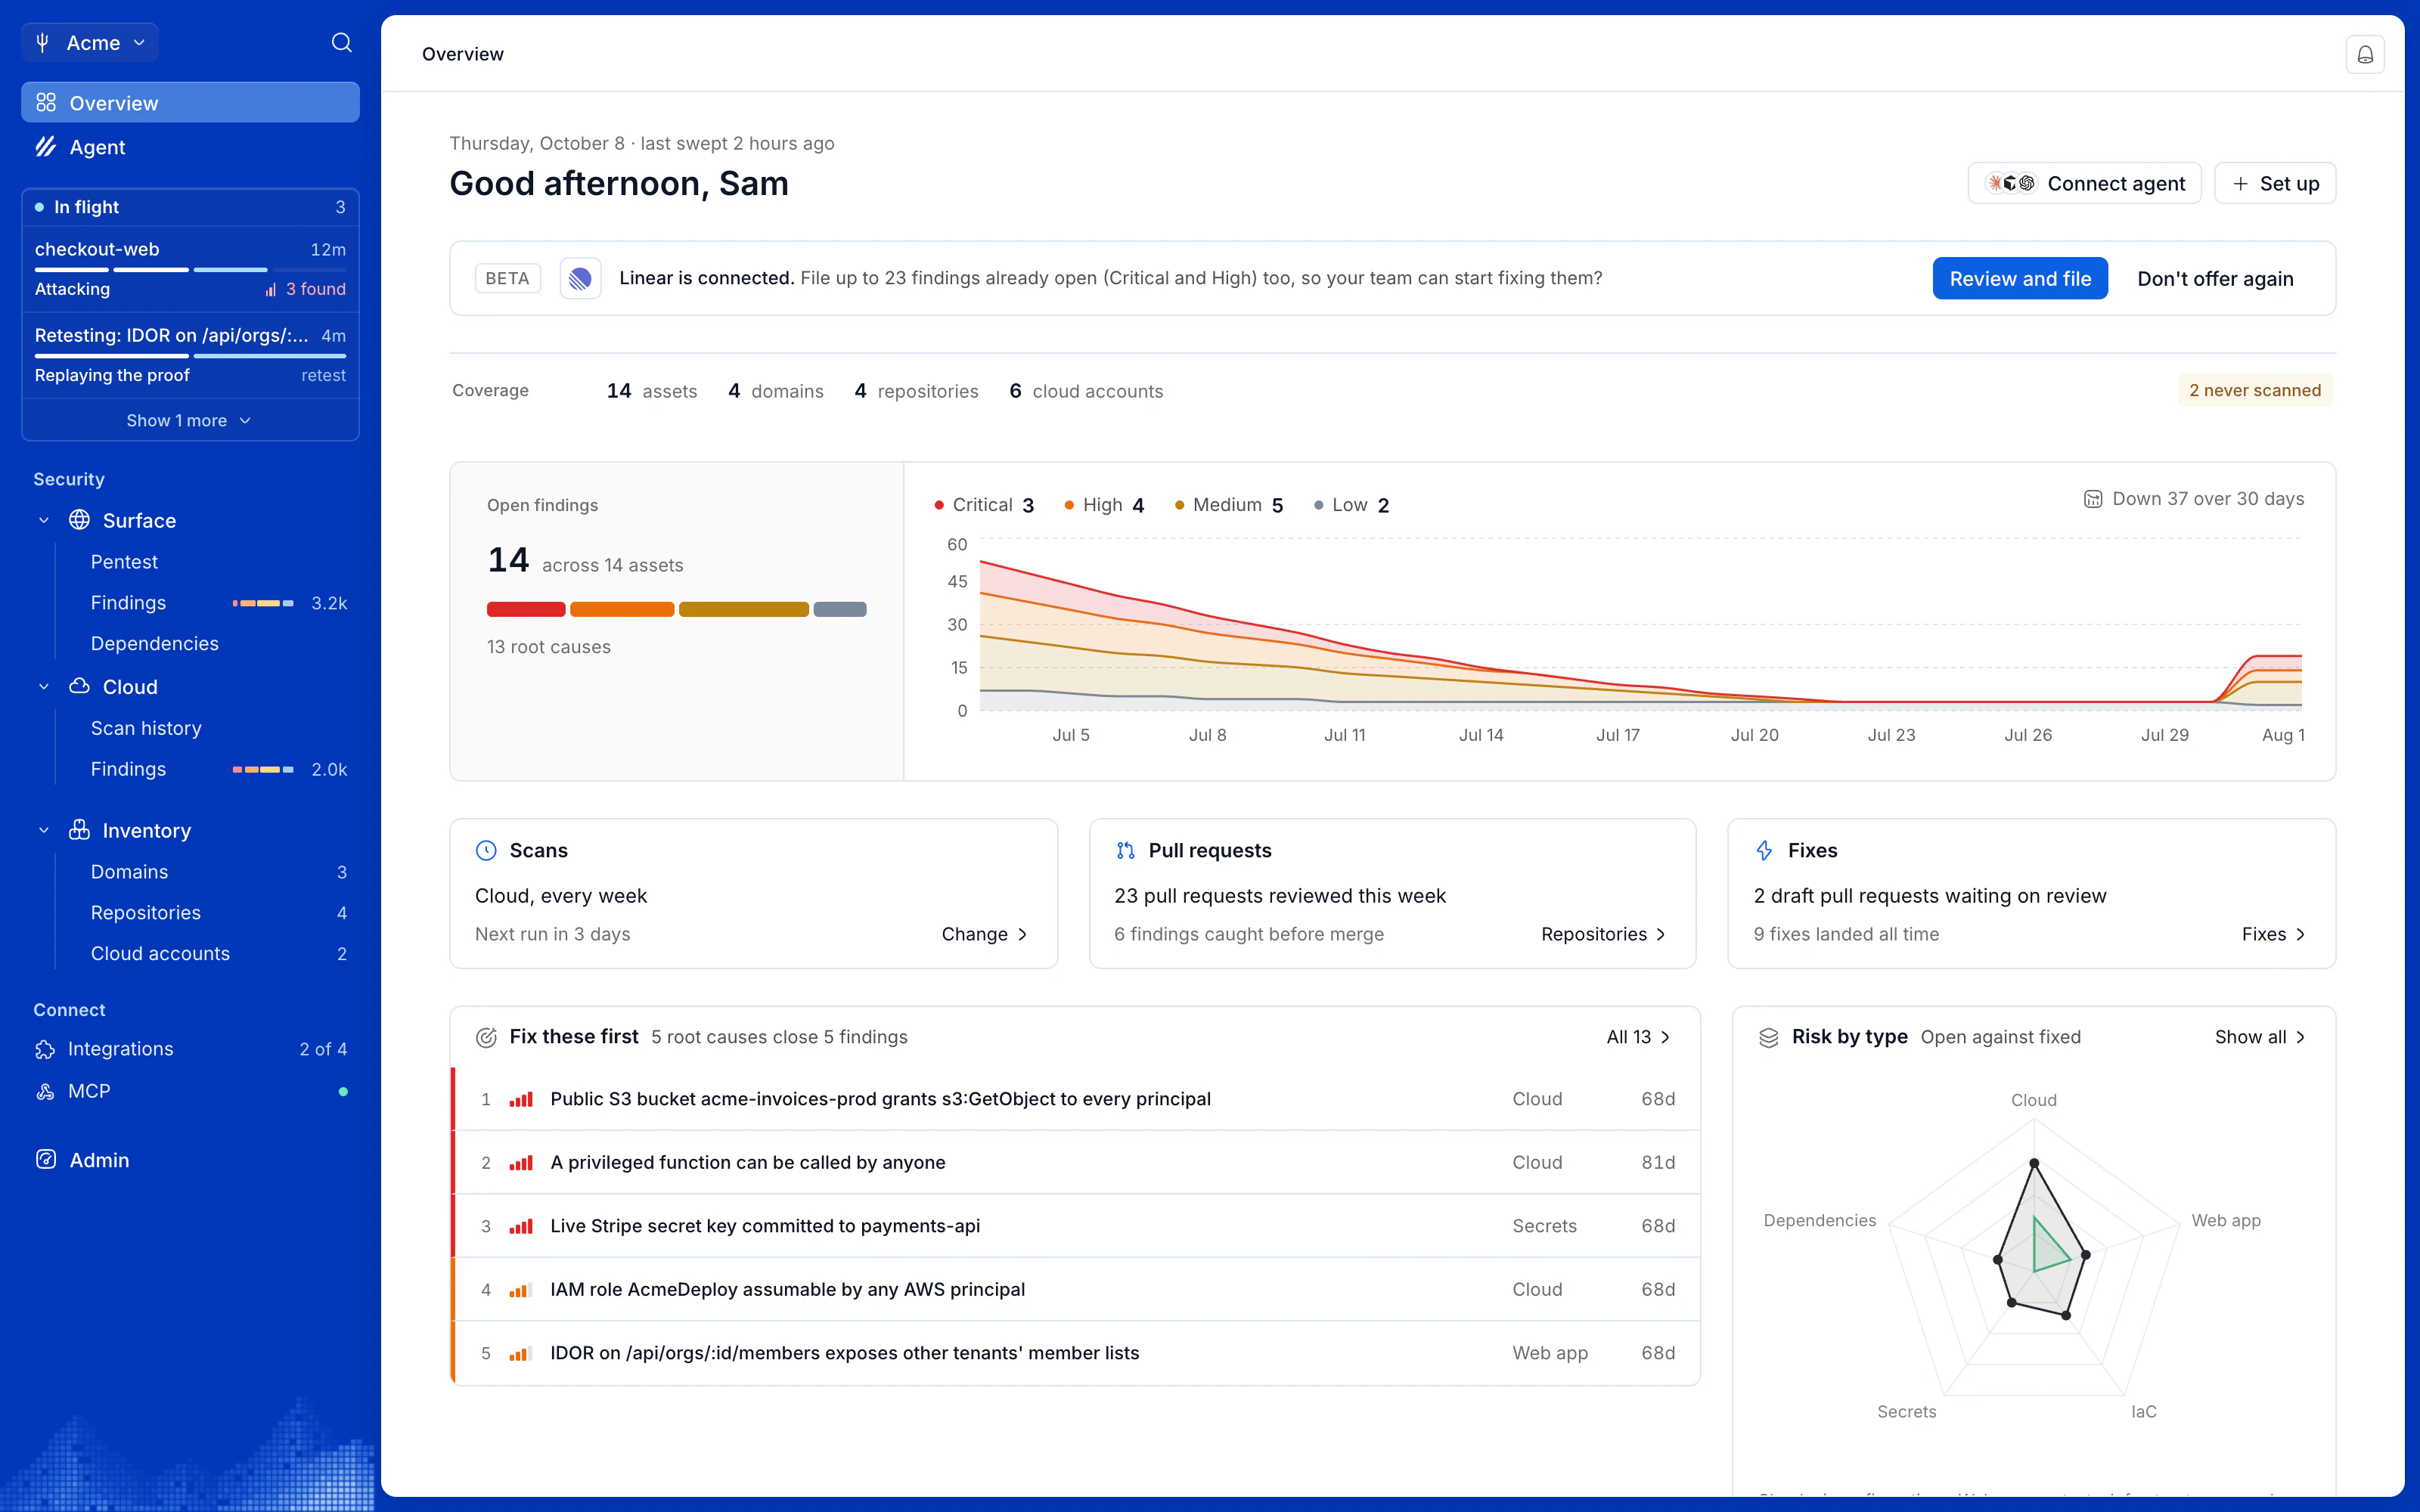Image resolution: width=2420 pixels, height=1512 pixels.
Task: Open A privileged function finding row
Action: pyautogui.click(x=1076, y=1162)
